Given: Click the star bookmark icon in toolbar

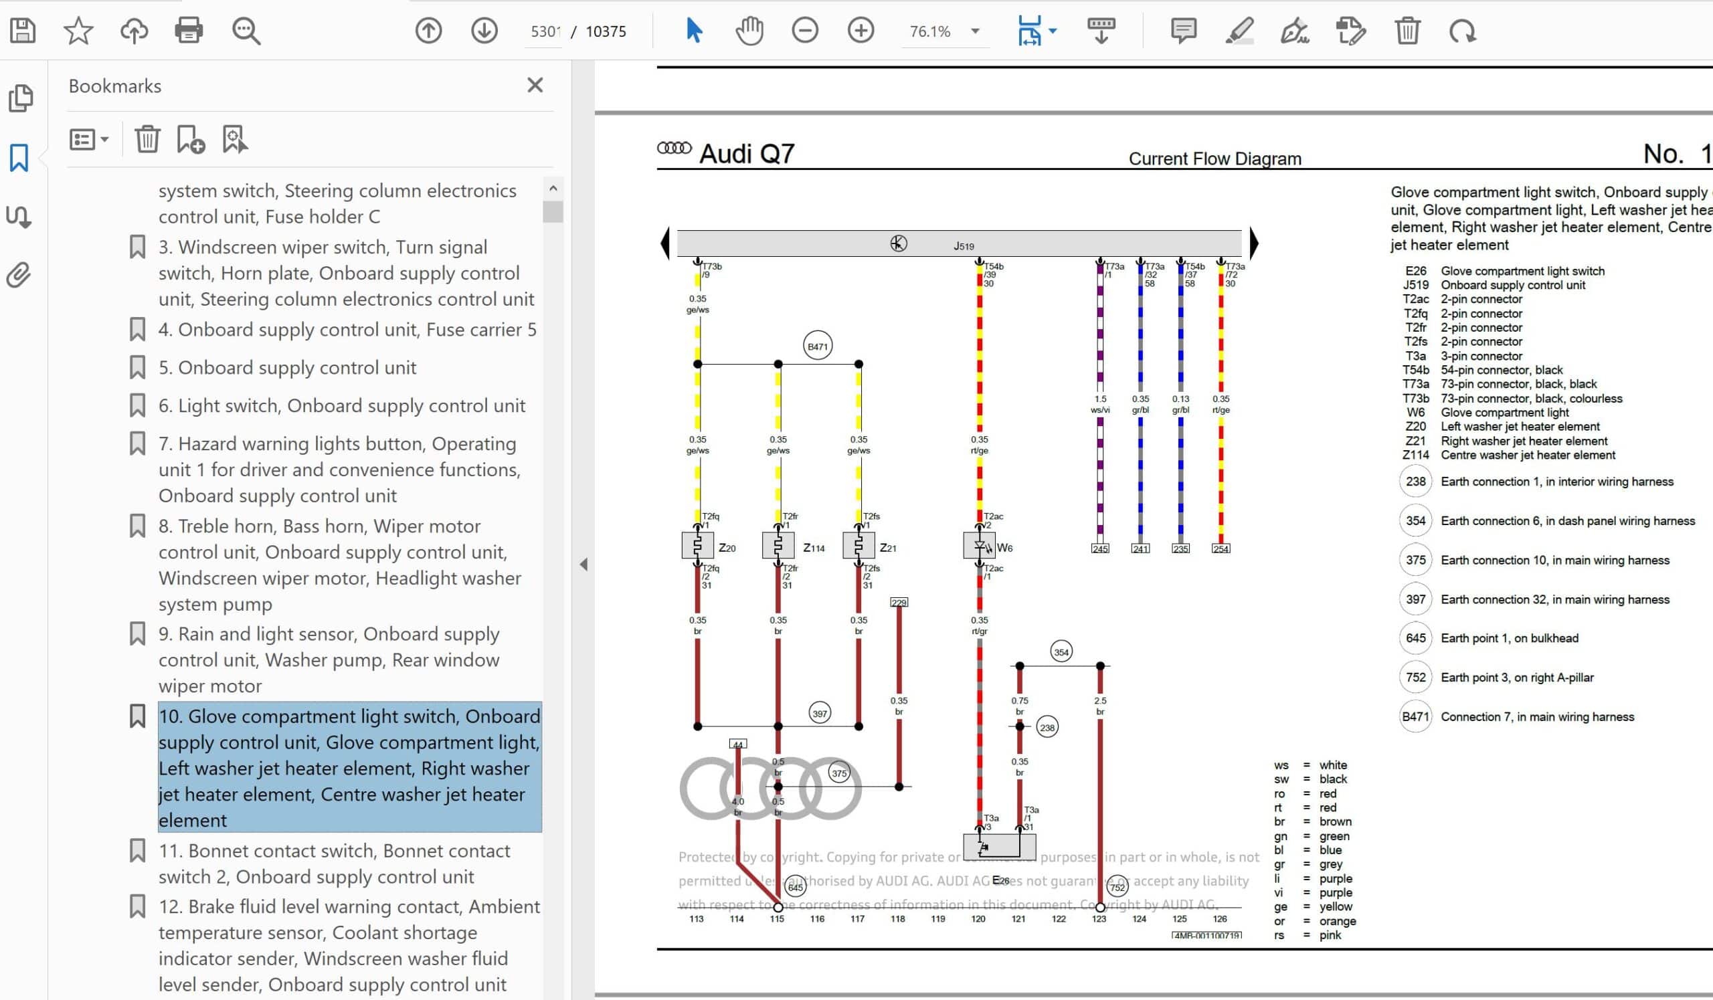Looking at the screenshot, I should (78, 31).
